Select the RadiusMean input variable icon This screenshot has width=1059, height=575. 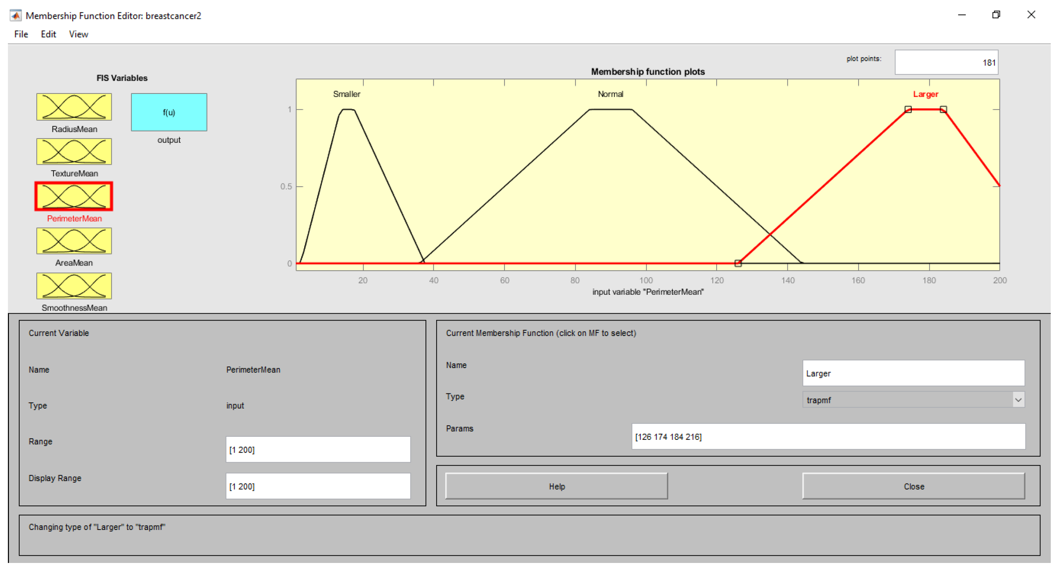coord(74,107)
